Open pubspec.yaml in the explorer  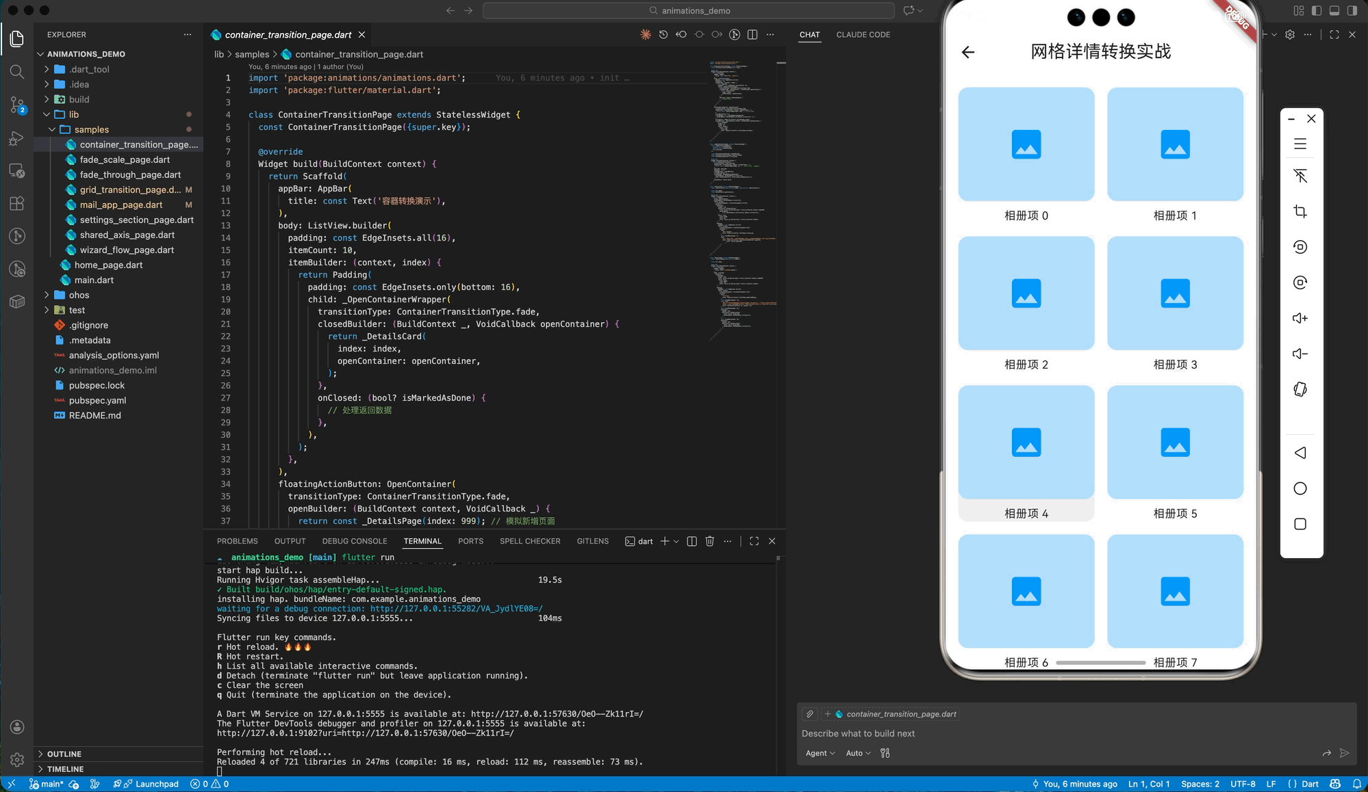pyautogui.click(x=97, y=400)
